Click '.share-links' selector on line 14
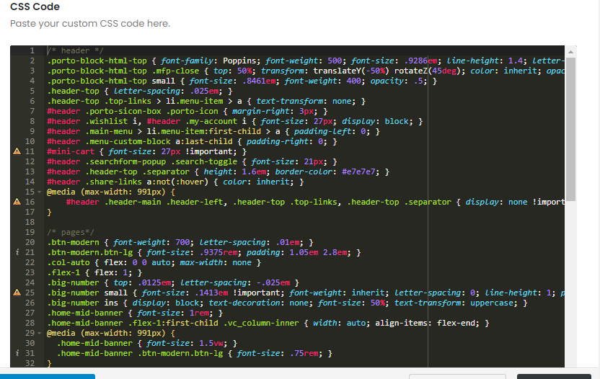Screen dimensions: 600x379 pyautogui.click(x=114, y=182)
